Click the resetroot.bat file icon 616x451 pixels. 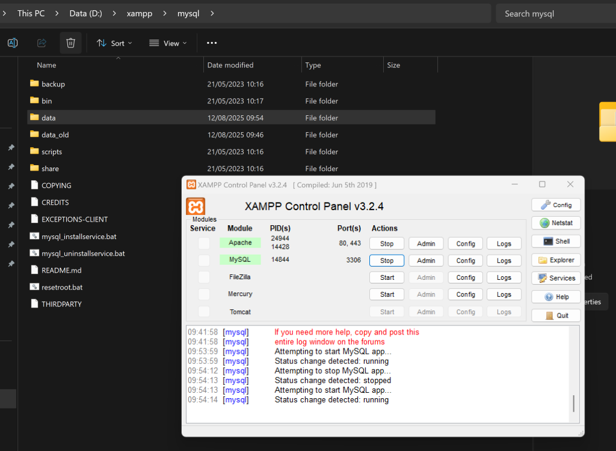(x=34, y=286)
